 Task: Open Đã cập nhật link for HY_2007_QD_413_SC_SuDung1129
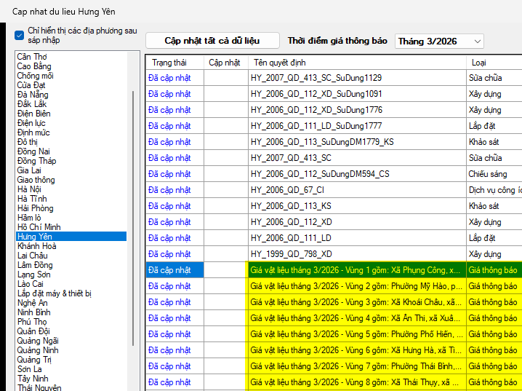pos(169,78)
